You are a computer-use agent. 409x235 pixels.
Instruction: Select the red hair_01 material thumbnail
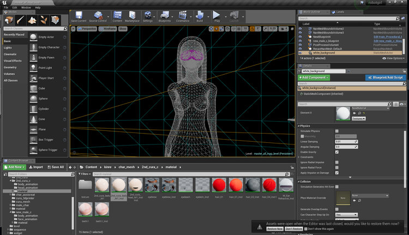tap(219, 185)
